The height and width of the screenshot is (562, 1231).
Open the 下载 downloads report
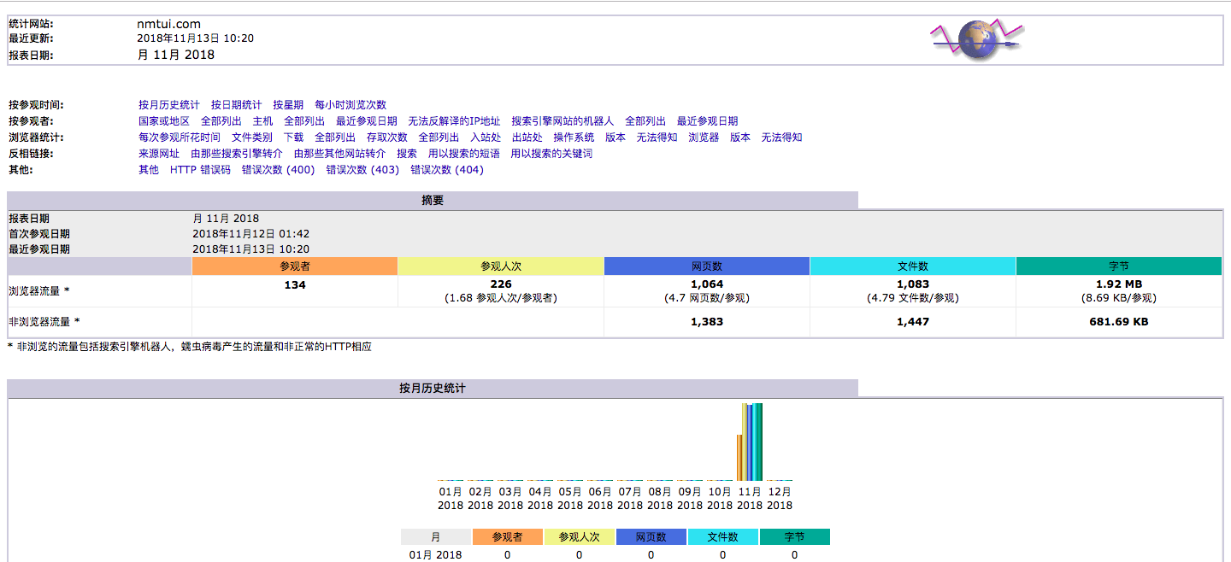point(295,137)
